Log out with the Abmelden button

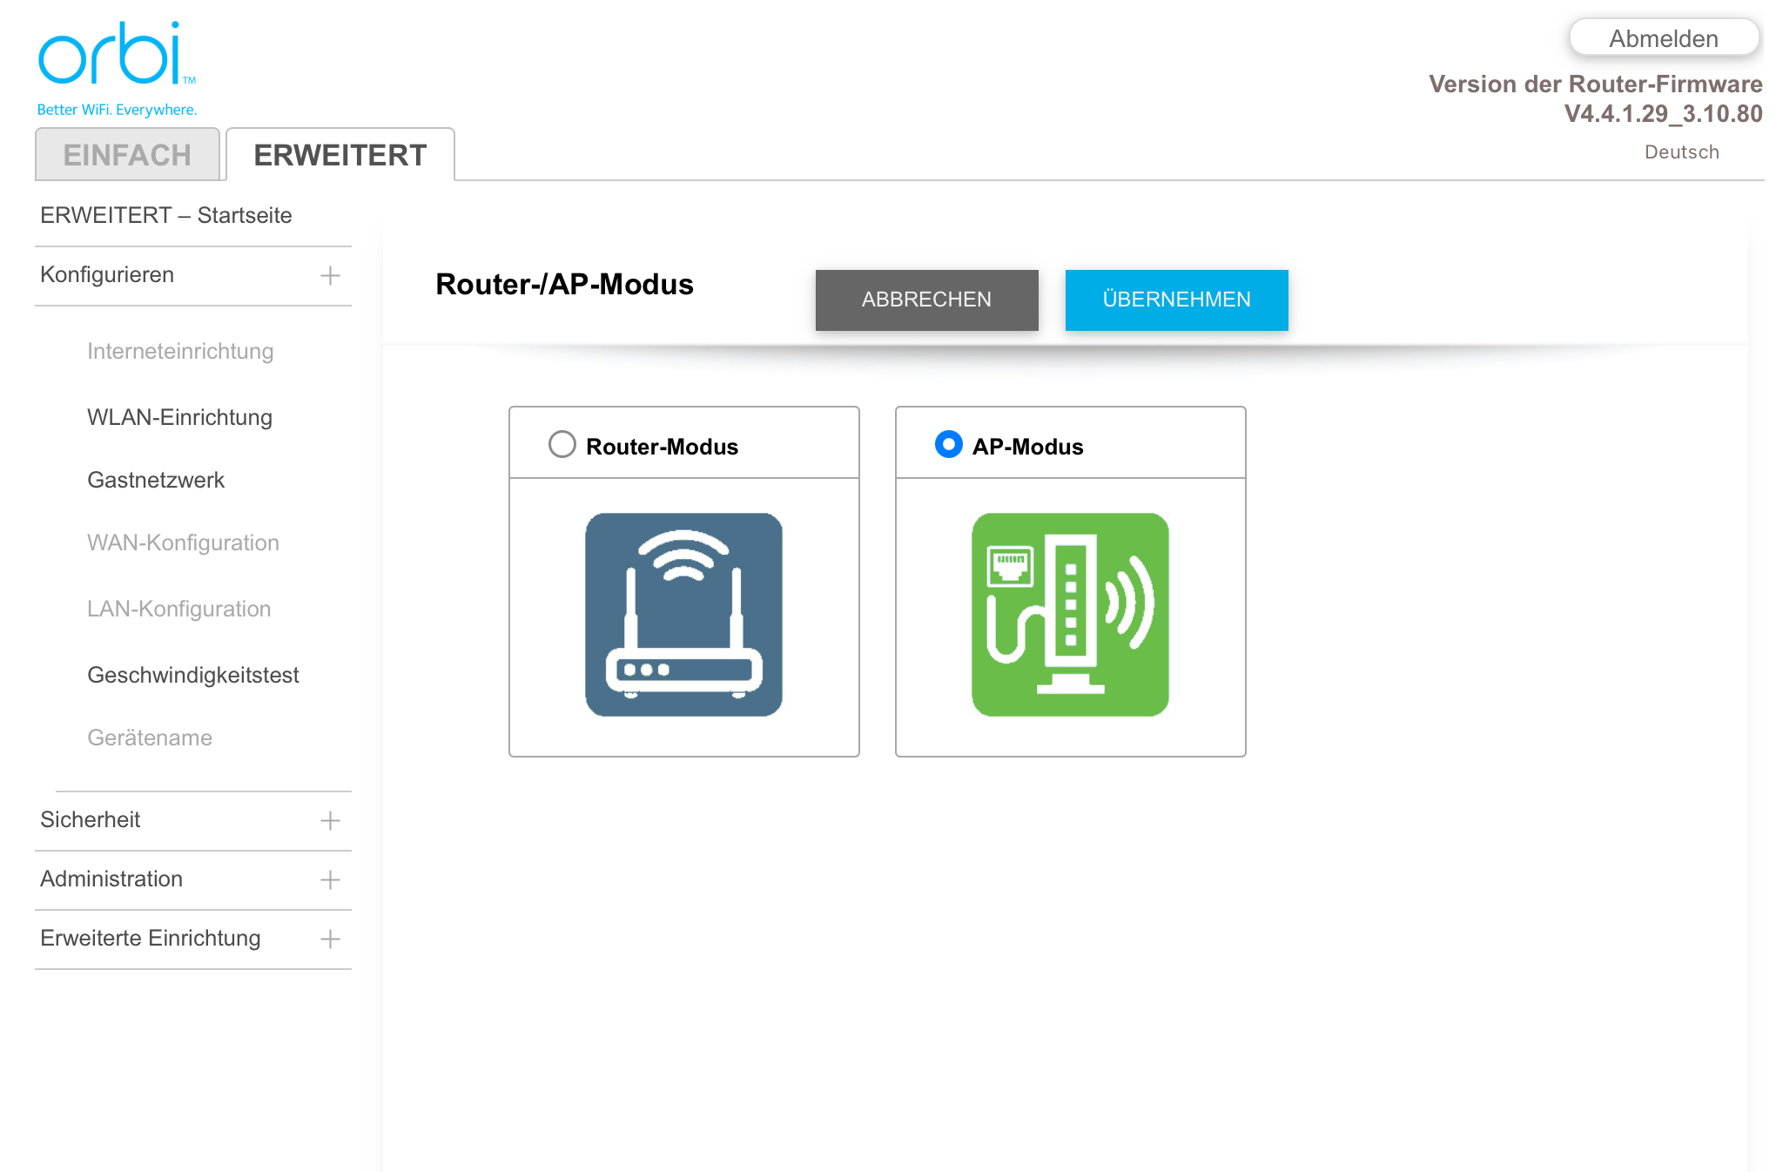tap(1663, 38)
